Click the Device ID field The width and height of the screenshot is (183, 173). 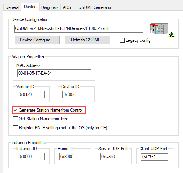pyautogui.click(x=76, y=95)
